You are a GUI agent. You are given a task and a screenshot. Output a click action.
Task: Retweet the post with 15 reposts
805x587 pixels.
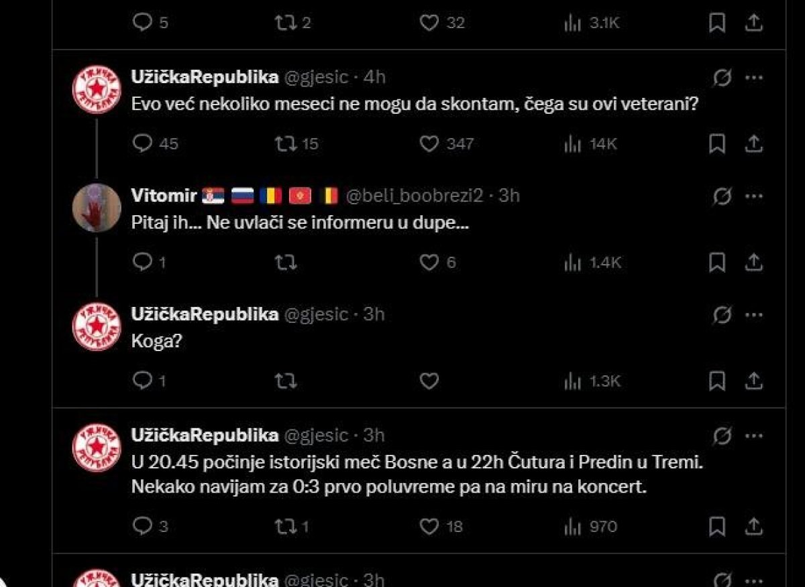click(297, 143)
